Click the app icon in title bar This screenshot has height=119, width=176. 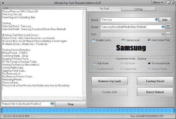3,3
